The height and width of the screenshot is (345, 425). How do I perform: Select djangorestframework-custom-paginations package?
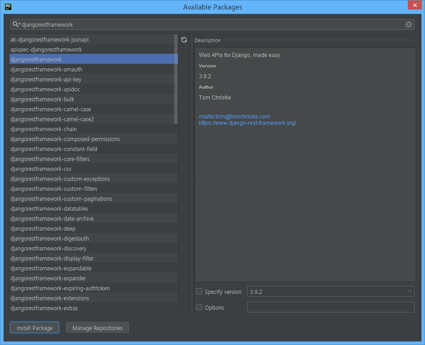(94, 198)
